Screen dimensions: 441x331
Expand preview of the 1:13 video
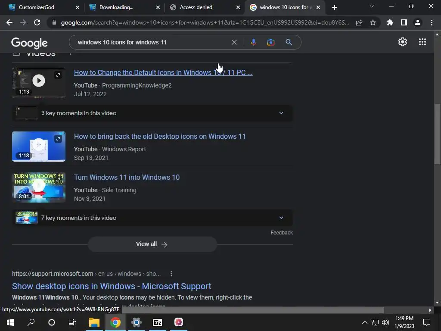[58, 75]
